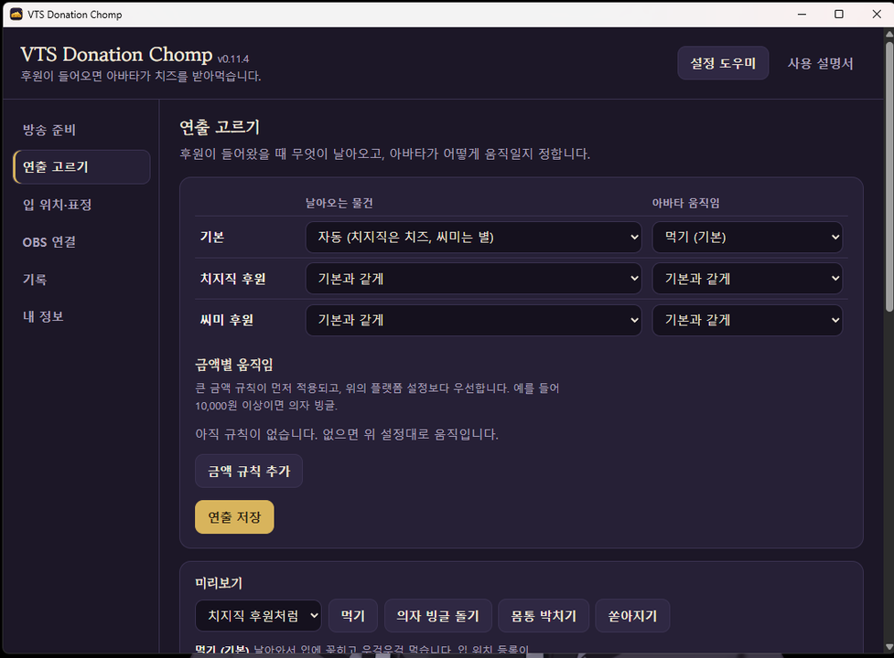Preview the 쏟아지기 animation
The width and height of the screenshot is (894, 658).
pos(632,615)
